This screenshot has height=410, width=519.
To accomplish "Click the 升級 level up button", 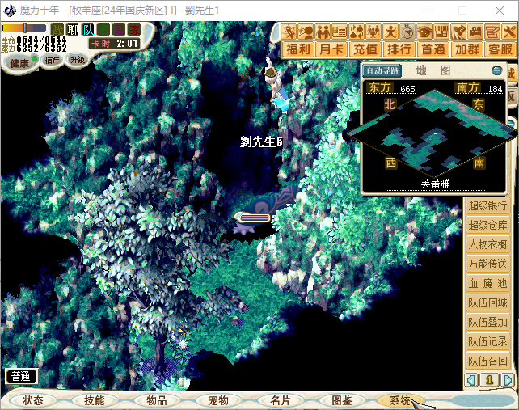I will [77, 60].
